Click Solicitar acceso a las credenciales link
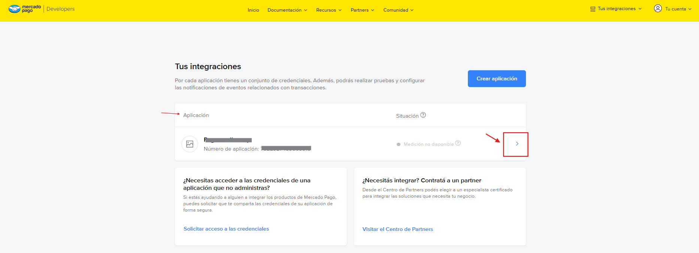This screenshot has height=253, width=699. point(226,229)
